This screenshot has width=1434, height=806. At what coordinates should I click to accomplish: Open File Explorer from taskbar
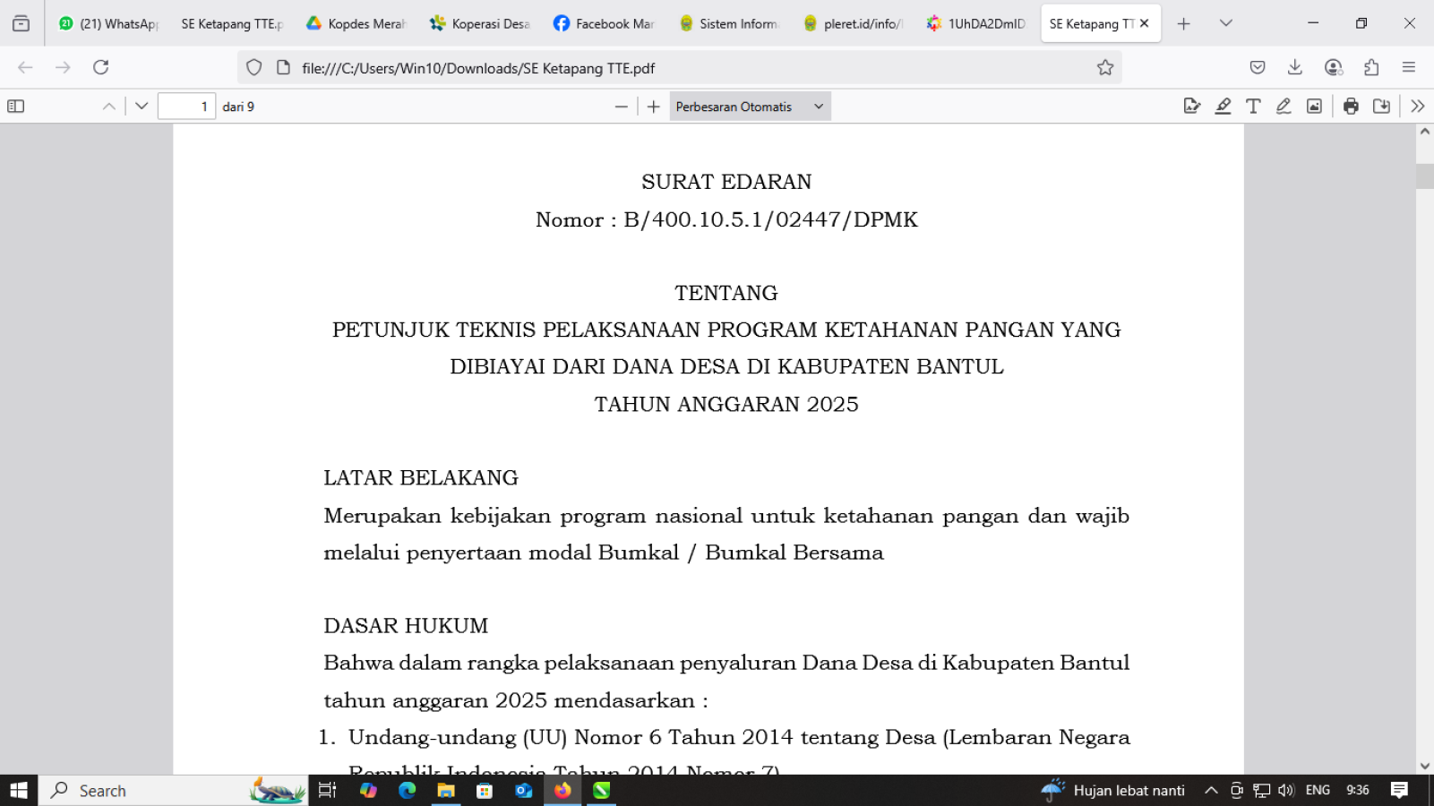coord(446,791)
